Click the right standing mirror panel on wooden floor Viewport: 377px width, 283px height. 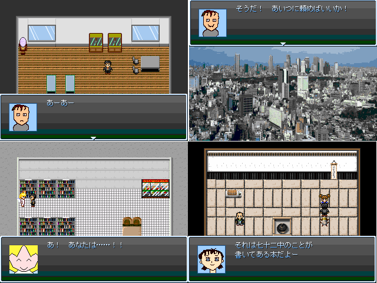click(70, 84)
